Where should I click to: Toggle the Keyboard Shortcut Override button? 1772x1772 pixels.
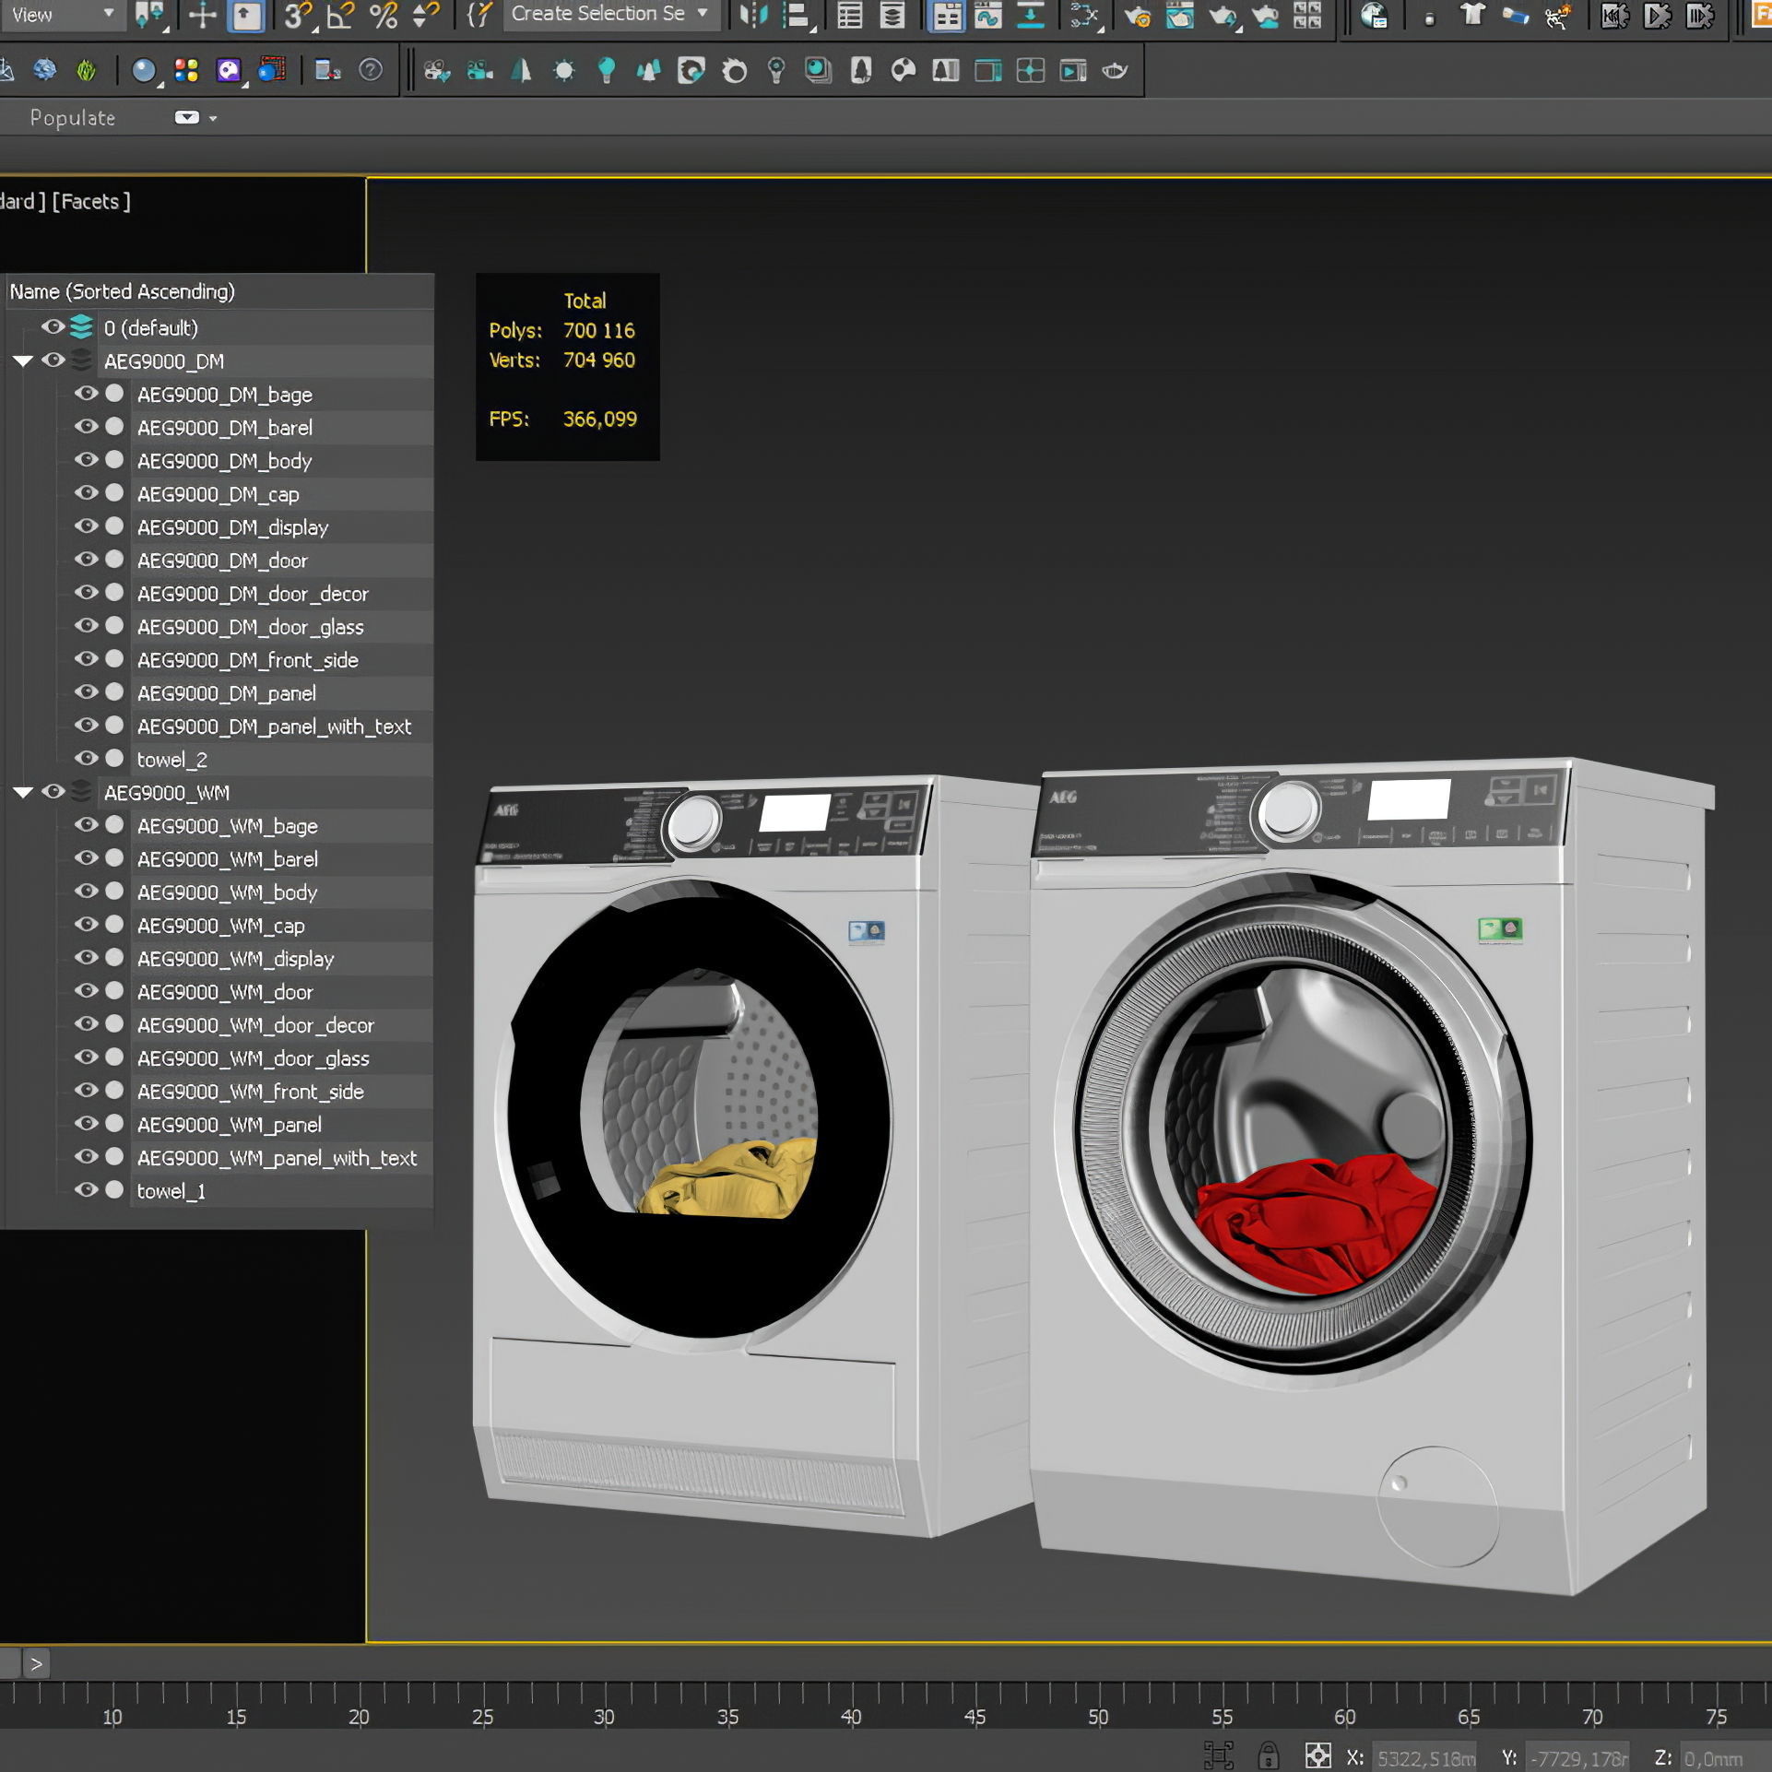246,15
